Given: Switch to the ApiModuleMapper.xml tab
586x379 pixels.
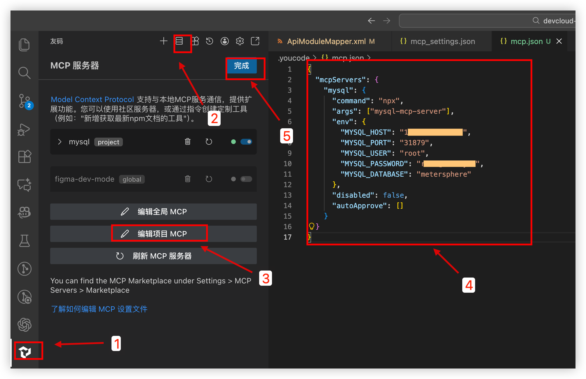Looking at the screenshot, I should pyautogui.click(x=326, y=41).
